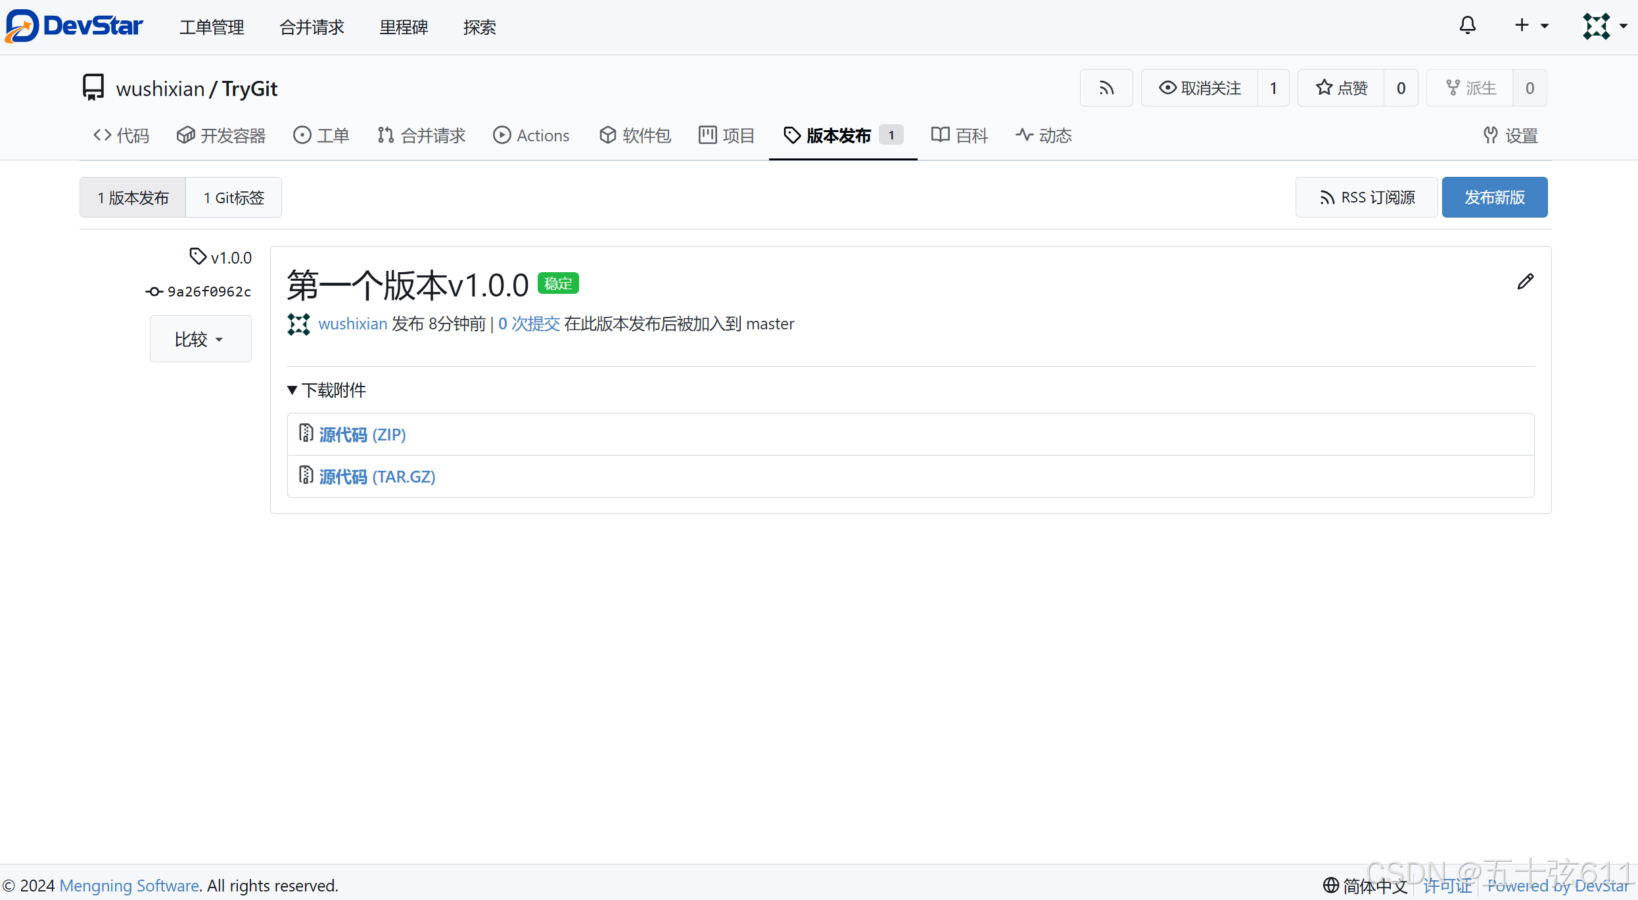Click the repository bookmark icon before wushixian/TryGit
This screenshot has width=1638, height=900.
(x=93, y=87)
